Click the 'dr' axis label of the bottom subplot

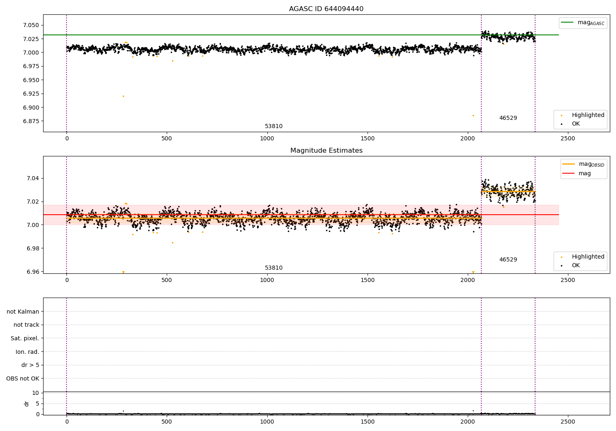[27, 403]
